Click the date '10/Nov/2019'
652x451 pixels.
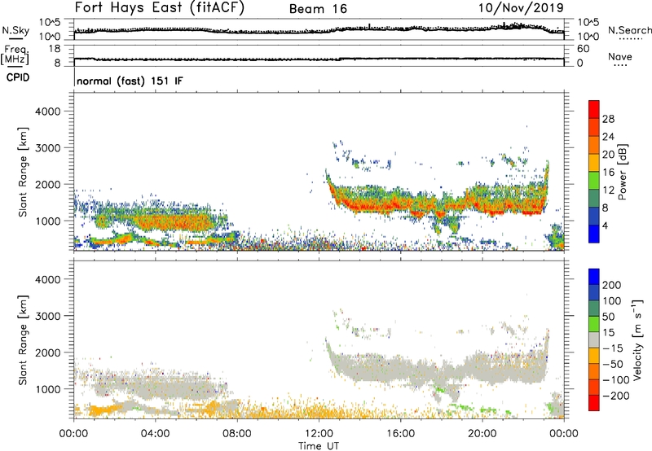point(521,7)
